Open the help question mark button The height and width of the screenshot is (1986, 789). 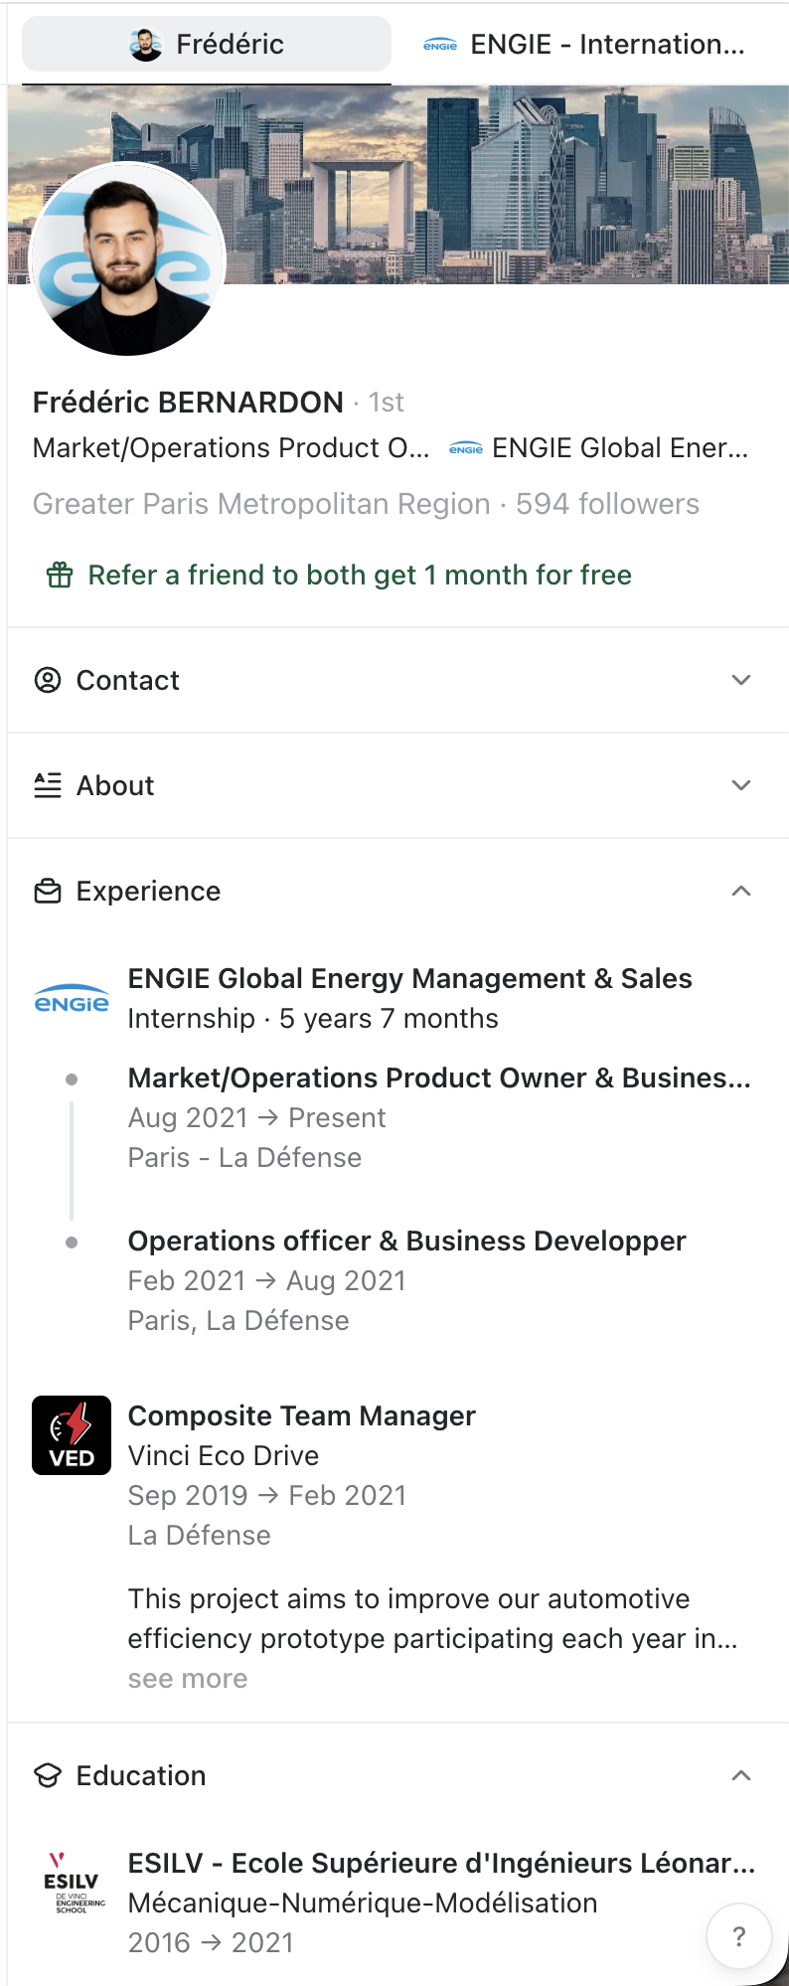coord(738,1936)
